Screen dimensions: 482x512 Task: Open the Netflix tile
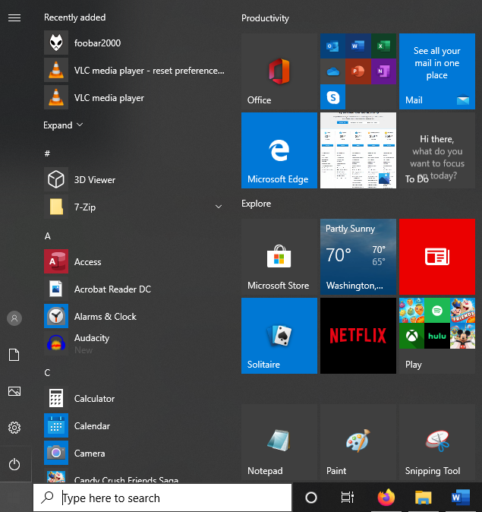358,335
